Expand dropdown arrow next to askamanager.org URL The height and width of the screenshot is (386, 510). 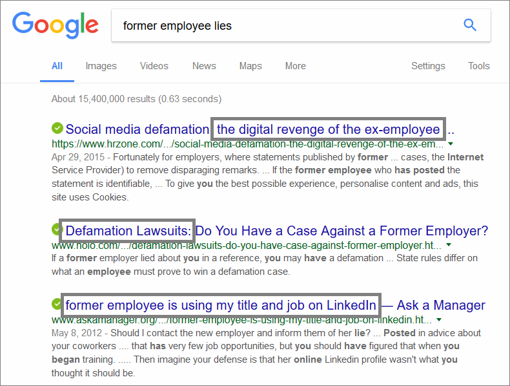439,319
